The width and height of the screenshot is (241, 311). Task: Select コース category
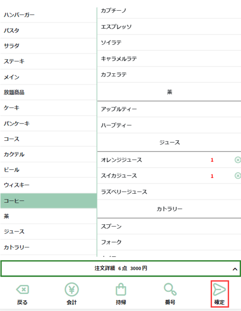48,139
